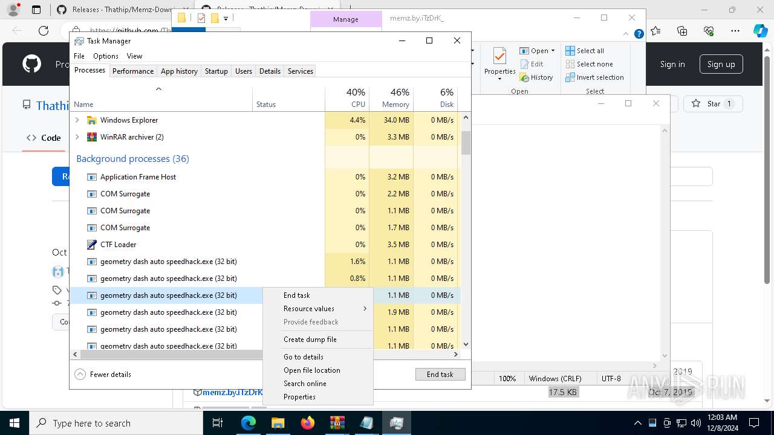Click the Windows Explorer folder icon
The width and height of the screenshot is (774, 435).
tap(92, 120)
